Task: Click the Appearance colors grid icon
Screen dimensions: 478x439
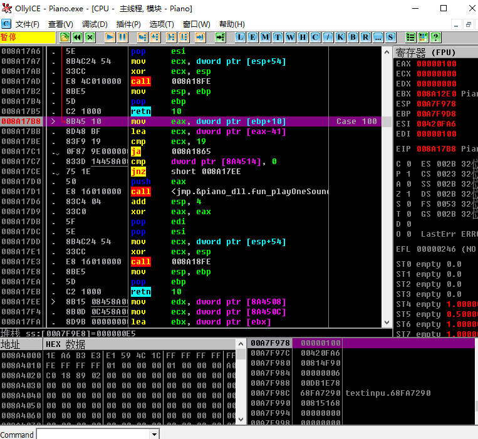Action: pyautogui.click(x=423, y=38)
